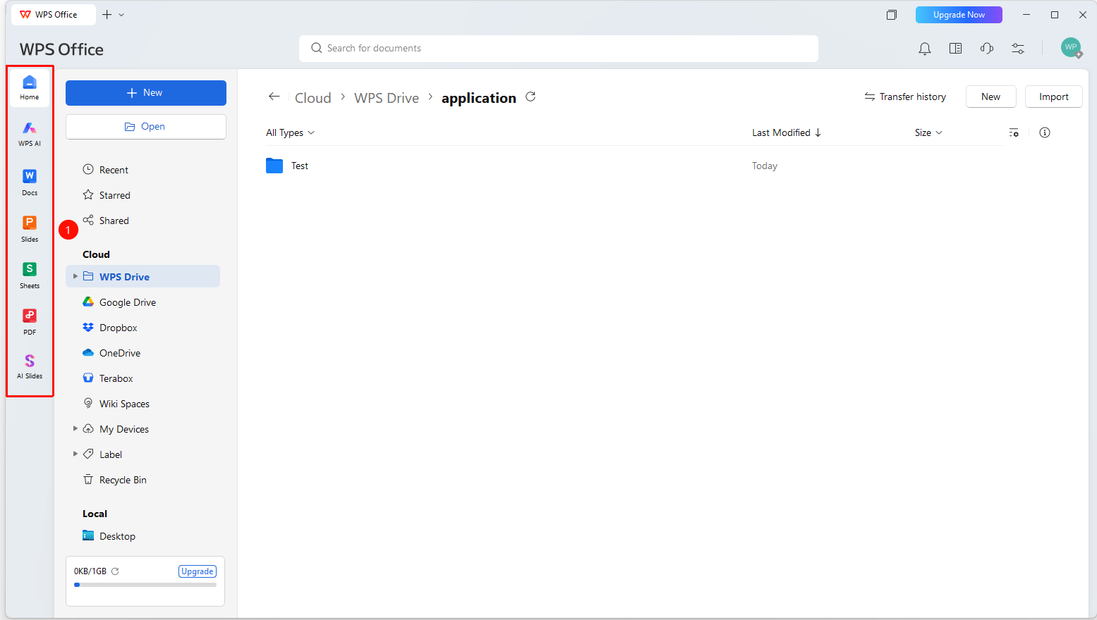Refresh the application folder
1097x620 pixels.
click(x=531, y=97)
